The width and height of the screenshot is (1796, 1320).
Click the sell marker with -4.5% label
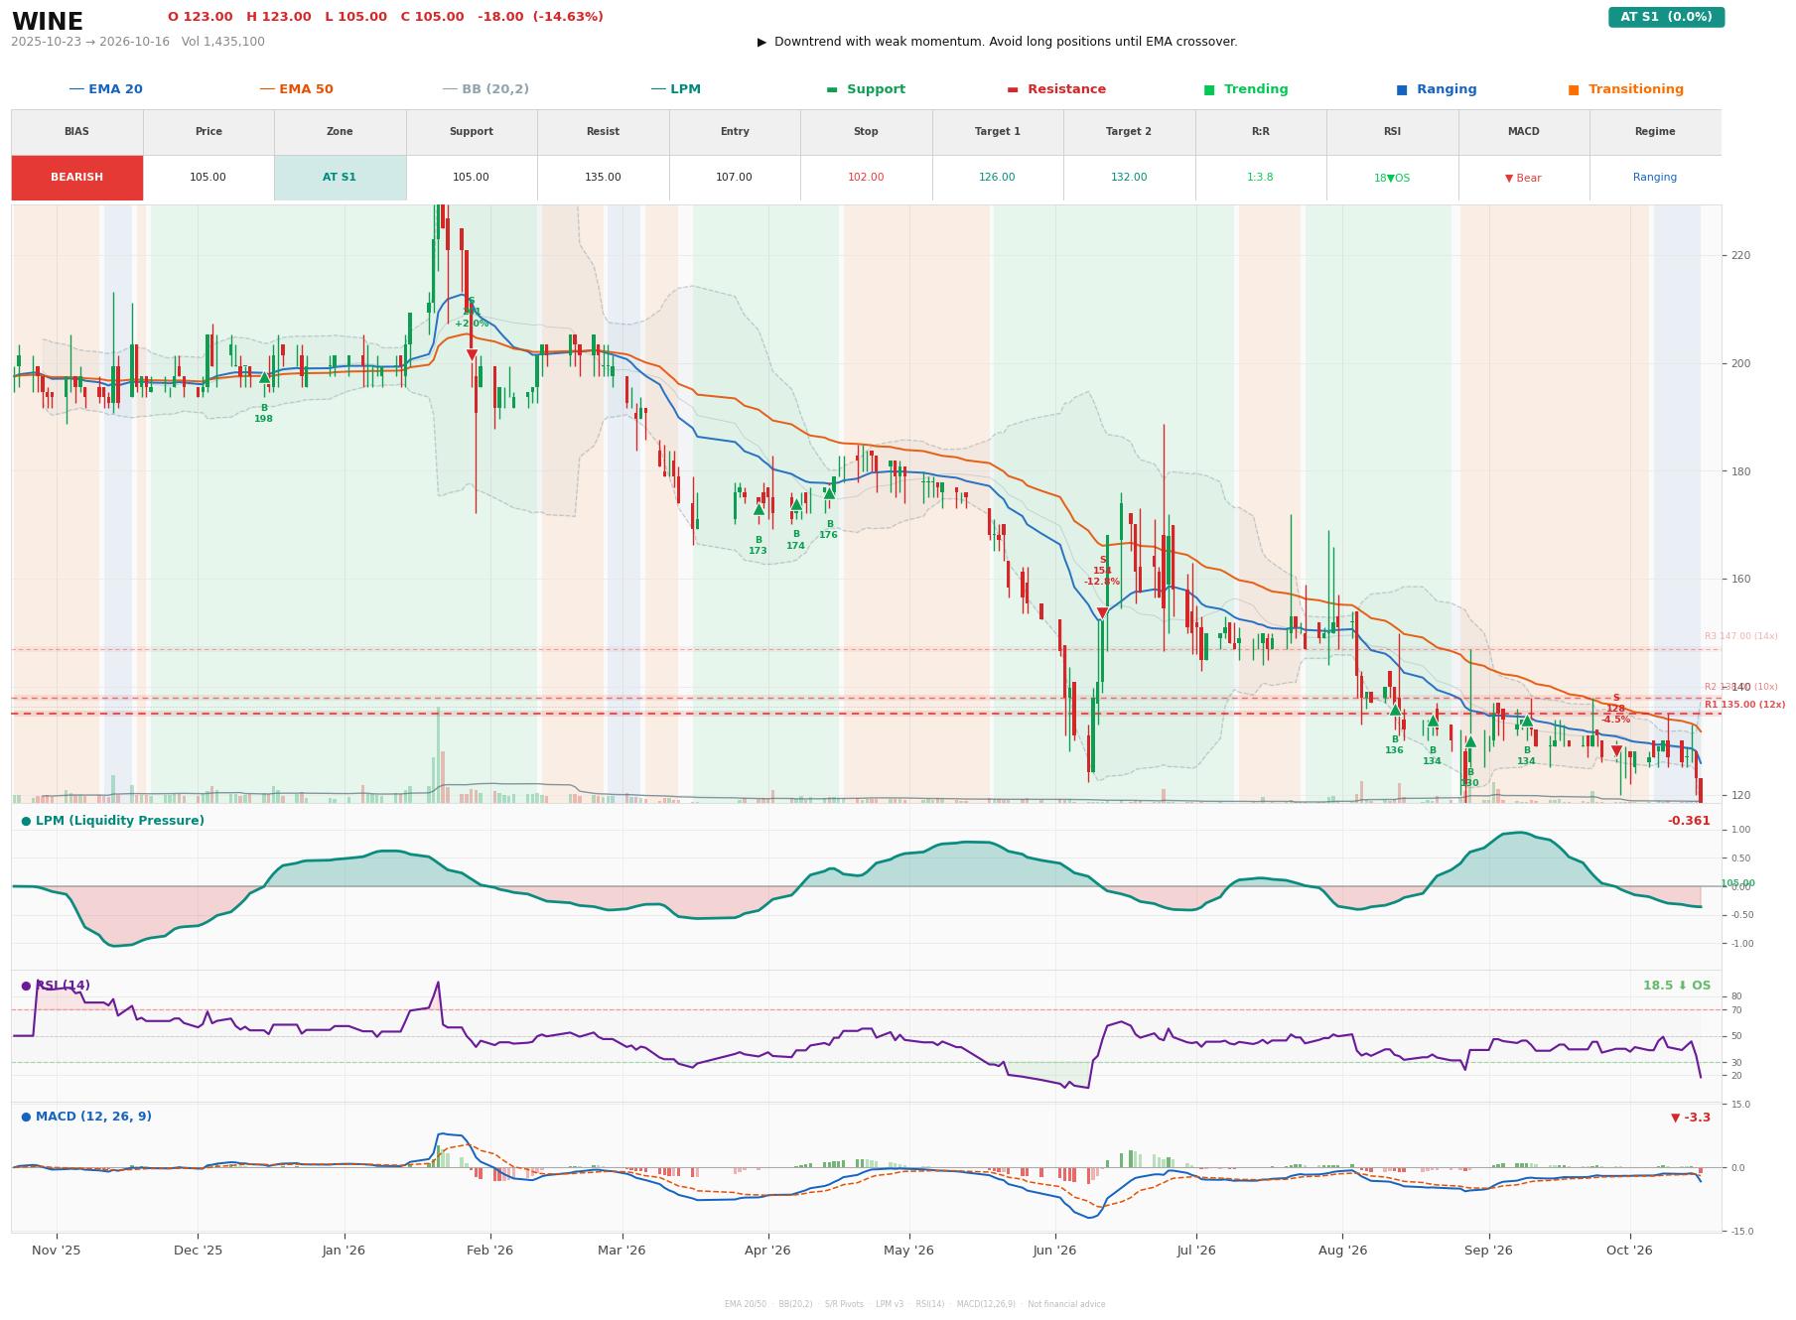pos(1616,751)
